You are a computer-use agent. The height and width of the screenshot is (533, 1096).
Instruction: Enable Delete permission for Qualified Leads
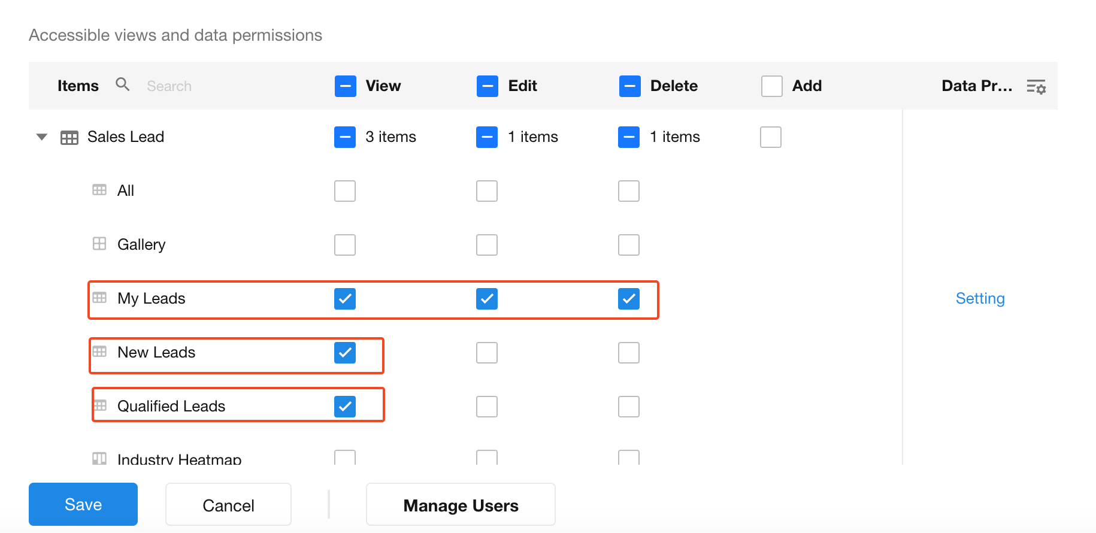(x=629, y=407)
